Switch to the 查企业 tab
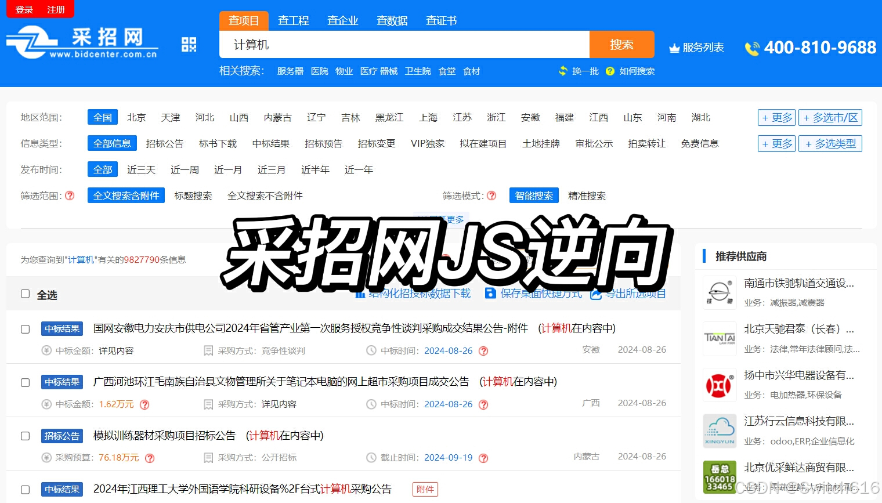This screenshot has height=503, width=882. (342, 20)
